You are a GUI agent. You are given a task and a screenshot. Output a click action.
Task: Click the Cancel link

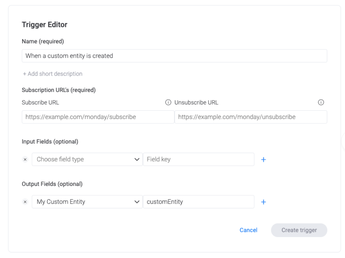coord(248,230)
